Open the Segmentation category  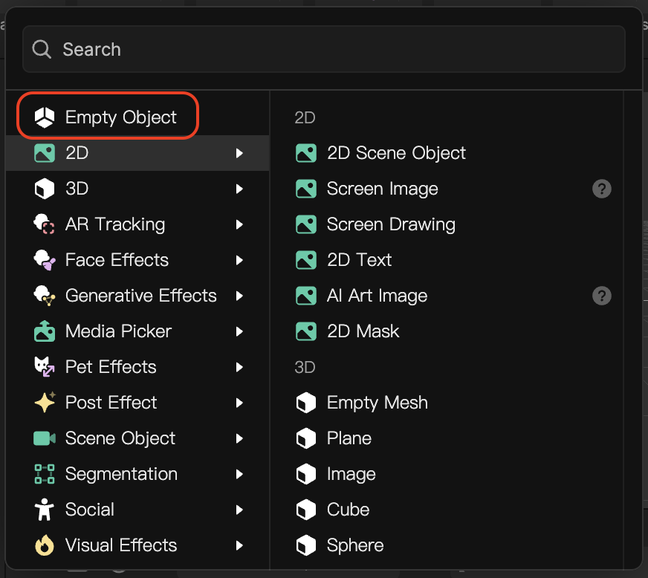[137, 474]
